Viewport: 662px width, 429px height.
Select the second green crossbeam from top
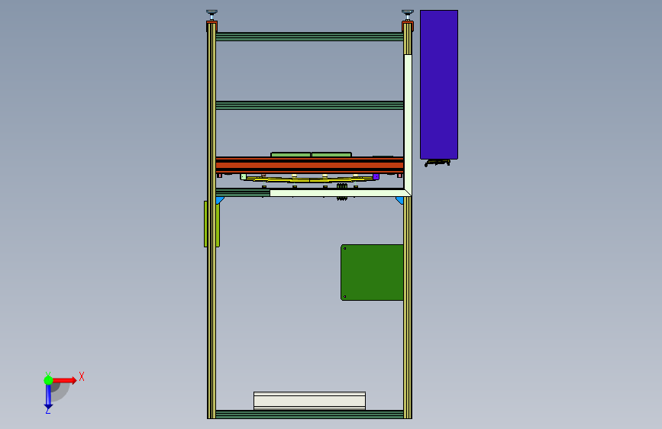pyautogui.click(x=309, y=105)
